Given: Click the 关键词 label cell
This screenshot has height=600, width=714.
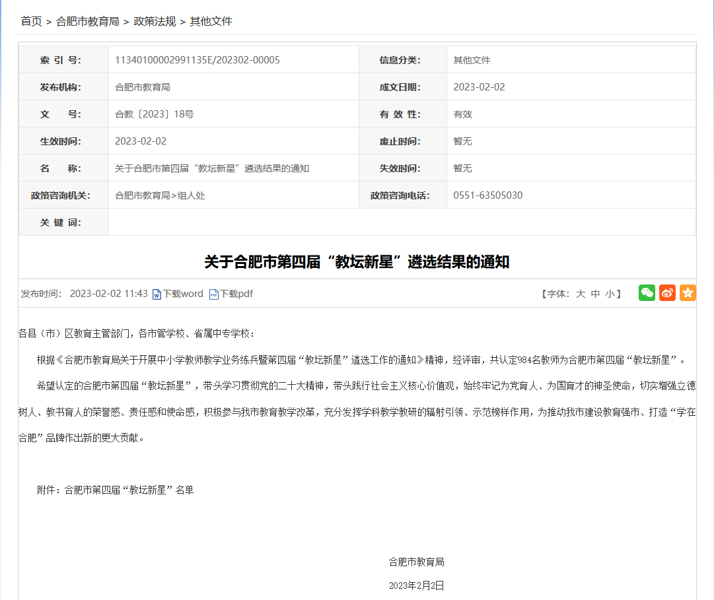Looking at the screenshot, I should point(63,222).
